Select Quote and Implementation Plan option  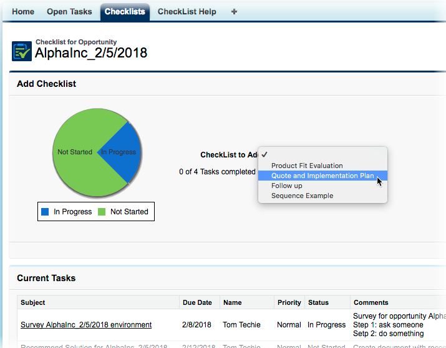(x=322, y=176)
